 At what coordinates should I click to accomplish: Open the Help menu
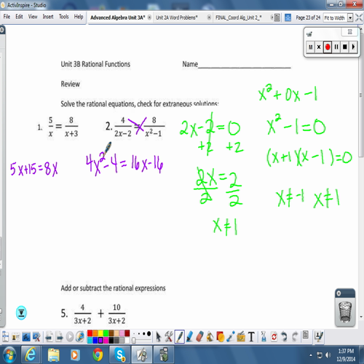click(x=79, y=17)
